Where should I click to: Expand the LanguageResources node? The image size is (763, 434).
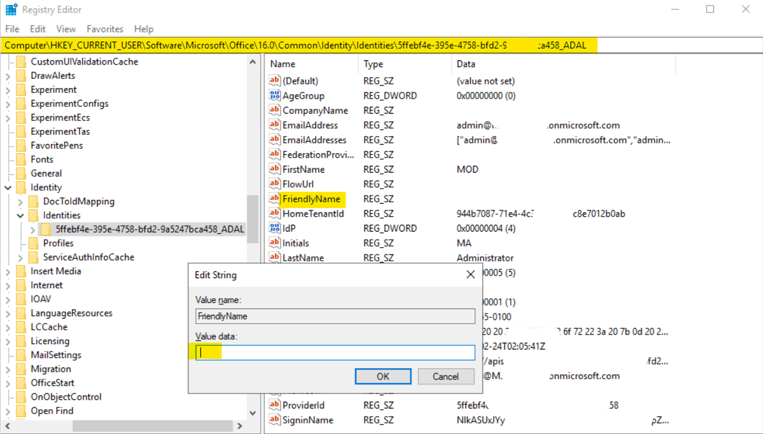click(x=8, y=313)
